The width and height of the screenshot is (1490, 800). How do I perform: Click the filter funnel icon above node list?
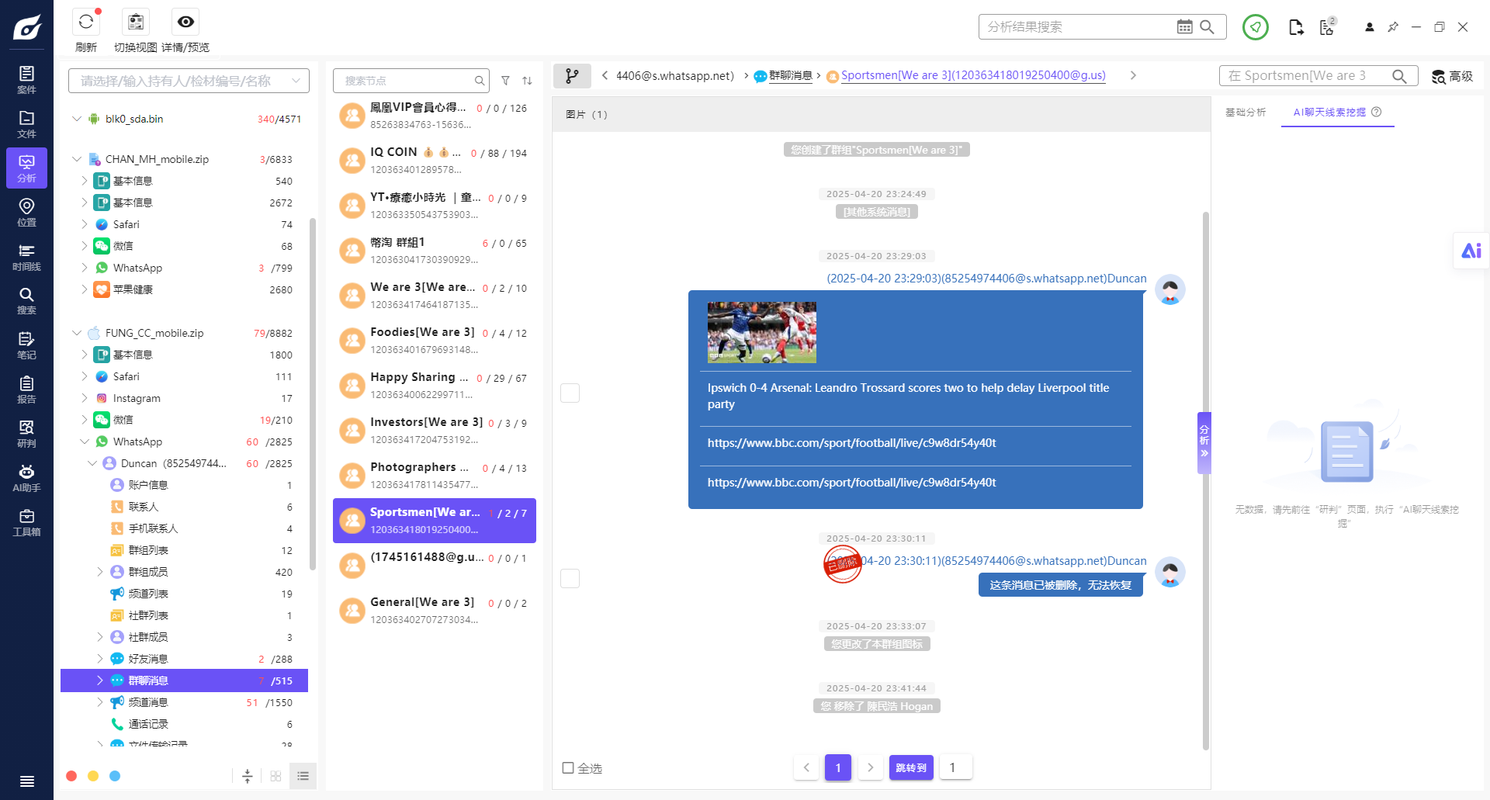pos(505,81)
